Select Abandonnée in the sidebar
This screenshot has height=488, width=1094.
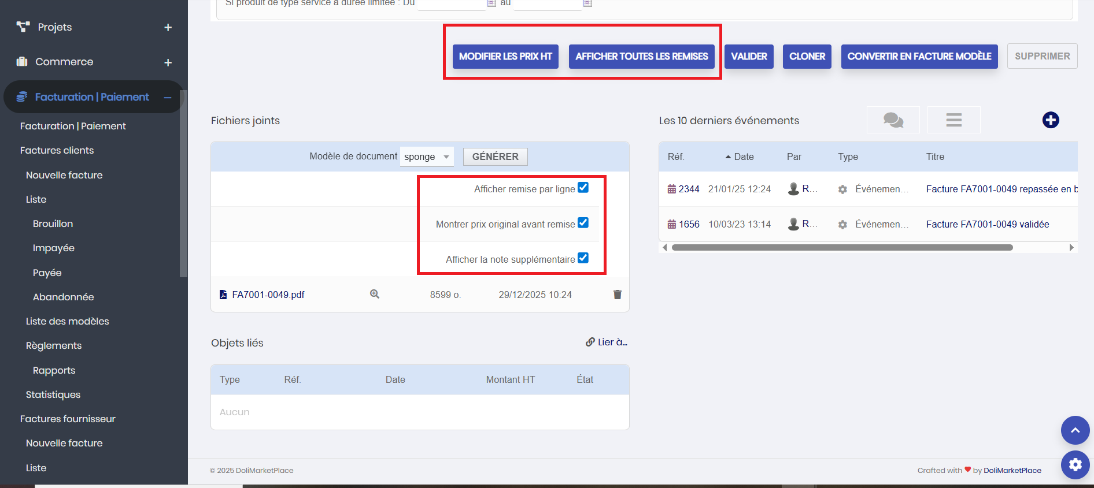coord(63,297)
